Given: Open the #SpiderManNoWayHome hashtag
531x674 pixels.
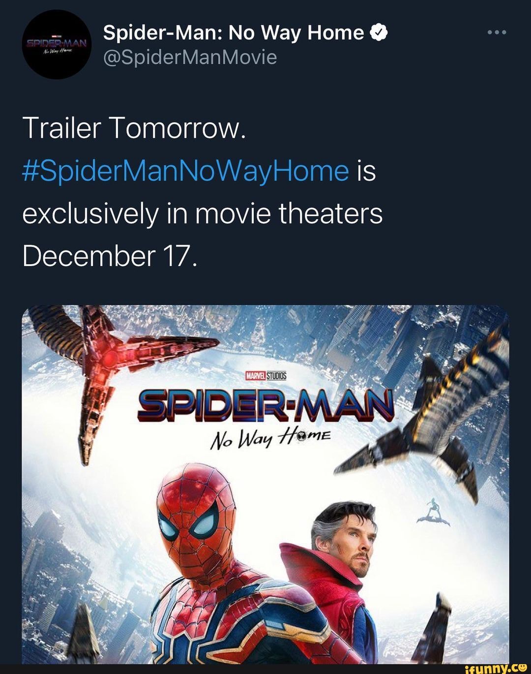Looking at the screenshot, I should (186, 171).
